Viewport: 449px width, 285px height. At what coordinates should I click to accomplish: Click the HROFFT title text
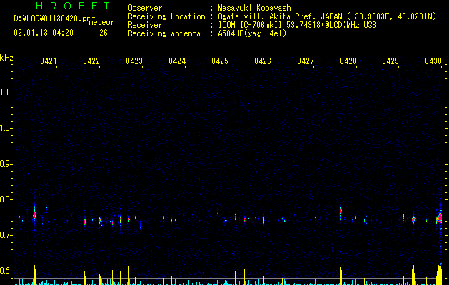73,6
